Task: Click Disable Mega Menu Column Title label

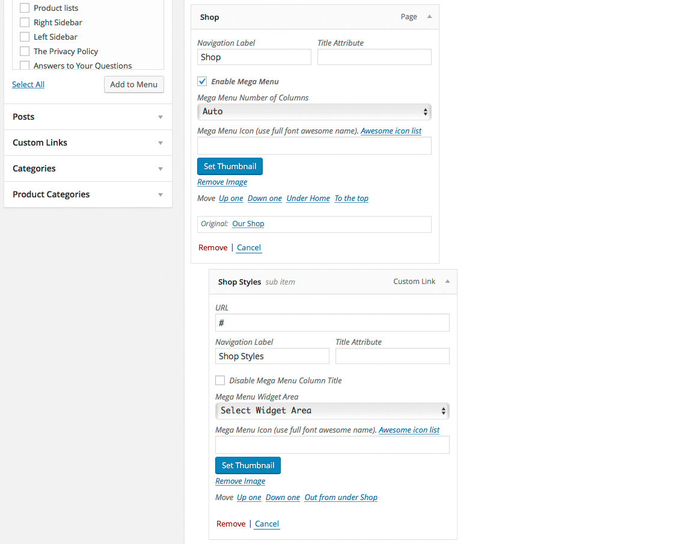Action: click(286, 380)
